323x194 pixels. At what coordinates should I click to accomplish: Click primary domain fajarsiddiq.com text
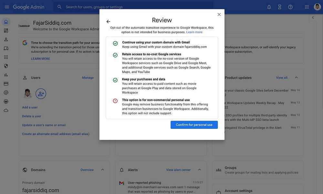pyautogui.click(x=41, y=190)
